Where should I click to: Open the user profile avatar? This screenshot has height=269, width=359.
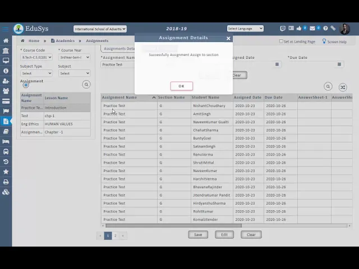[x=344, y=29]
